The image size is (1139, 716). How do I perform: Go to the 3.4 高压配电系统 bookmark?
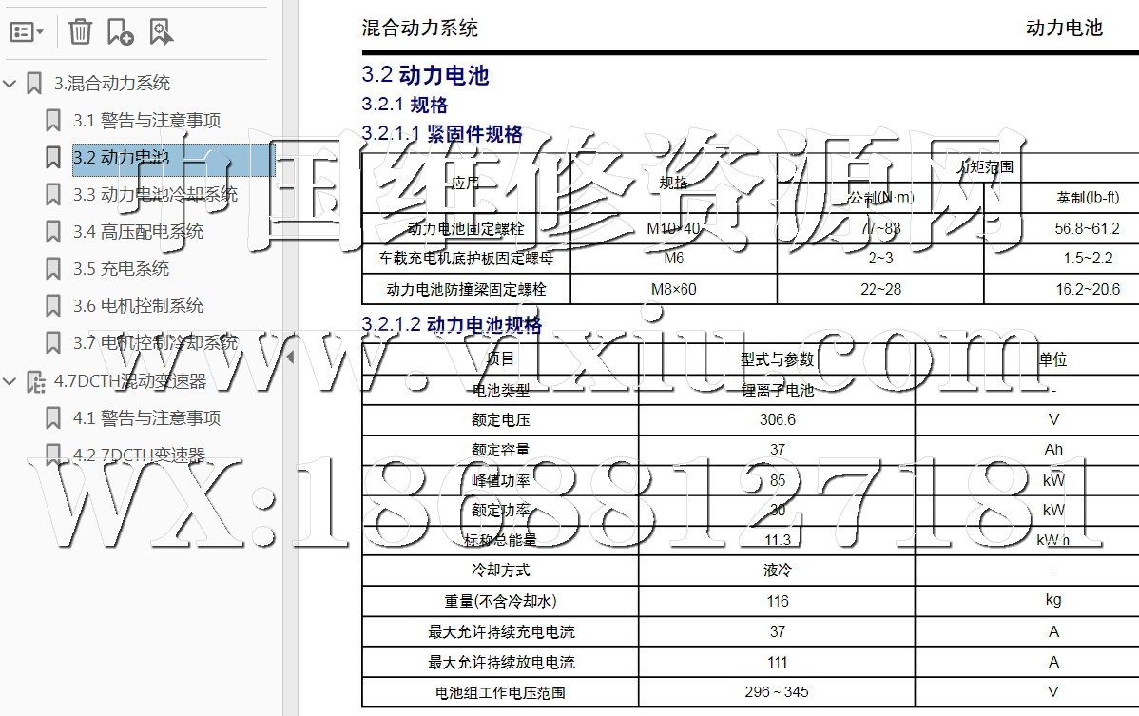coord(138,232)
